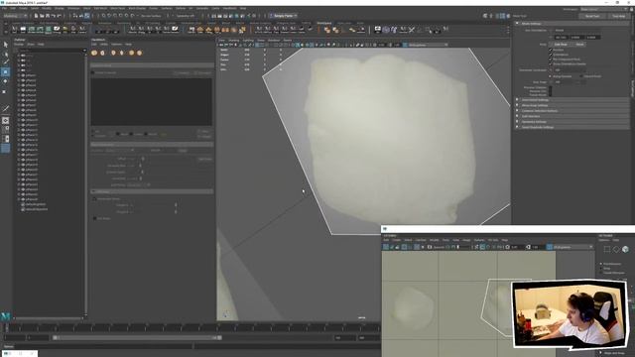The height and width of the screenshot is (357, 635).
Task: Click the crossed-tools icon on the shelf
Action: point(412,30)
